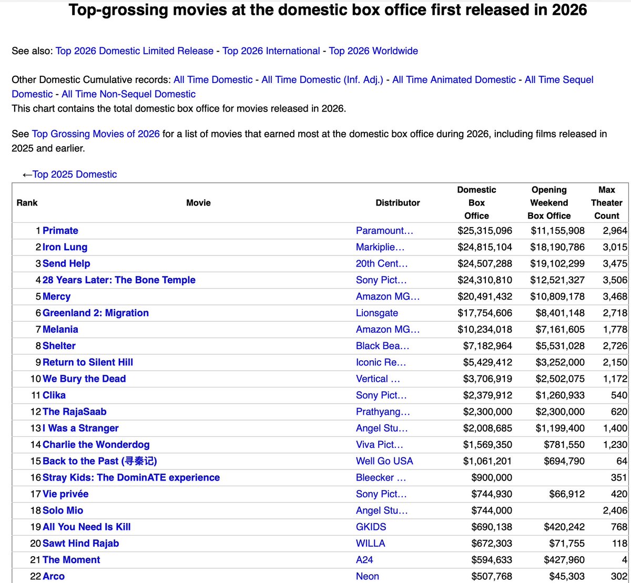
Task: Open the Viva Pictures distributor link
Action: click(380, 445)
